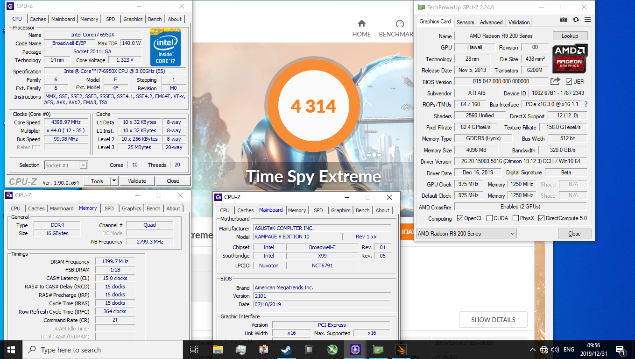Viewport: 635px width, 359px height.
Task: Switch to the Sensors tab in GPU-Z
Action: click(x=465, y=22)
